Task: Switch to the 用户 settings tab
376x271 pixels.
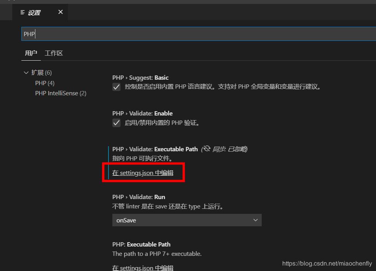Action: pyautogui.click(x=31, y=53)
